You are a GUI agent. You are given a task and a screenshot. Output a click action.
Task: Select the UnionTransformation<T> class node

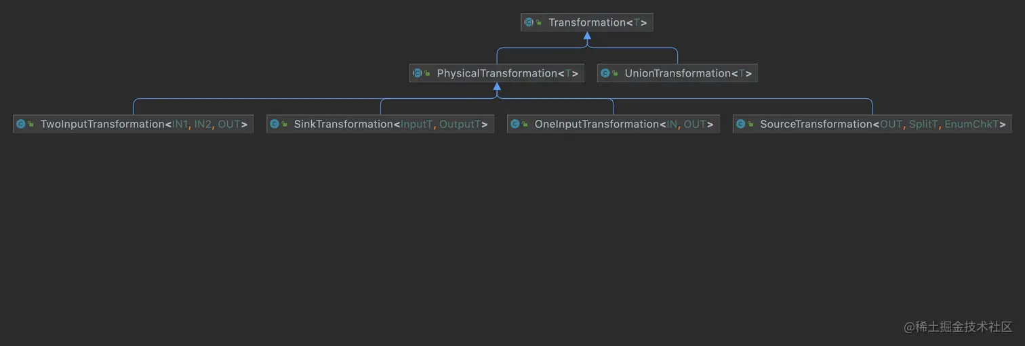pyautogui.click(x=677, y=73)
